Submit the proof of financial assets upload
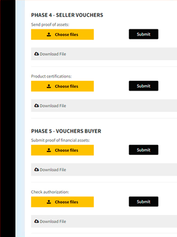This screenshot has height=237, width=177. pyautogui.click(x=144, y=150)
